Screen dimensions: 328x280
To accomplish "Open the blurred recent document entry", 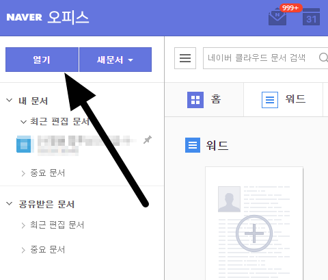I will (87, 145).
